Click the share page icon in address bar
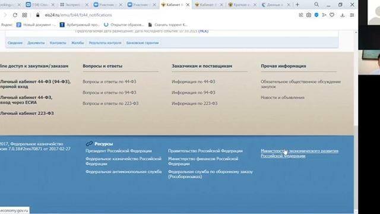Image resolution: width=380 pixels, height=214 pixels. coord(301,15)
